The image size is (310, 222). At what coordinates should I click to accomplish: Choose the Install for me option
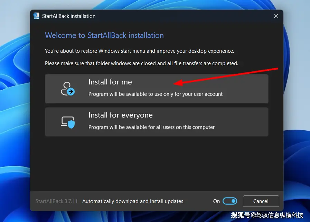tap(157, 89)
